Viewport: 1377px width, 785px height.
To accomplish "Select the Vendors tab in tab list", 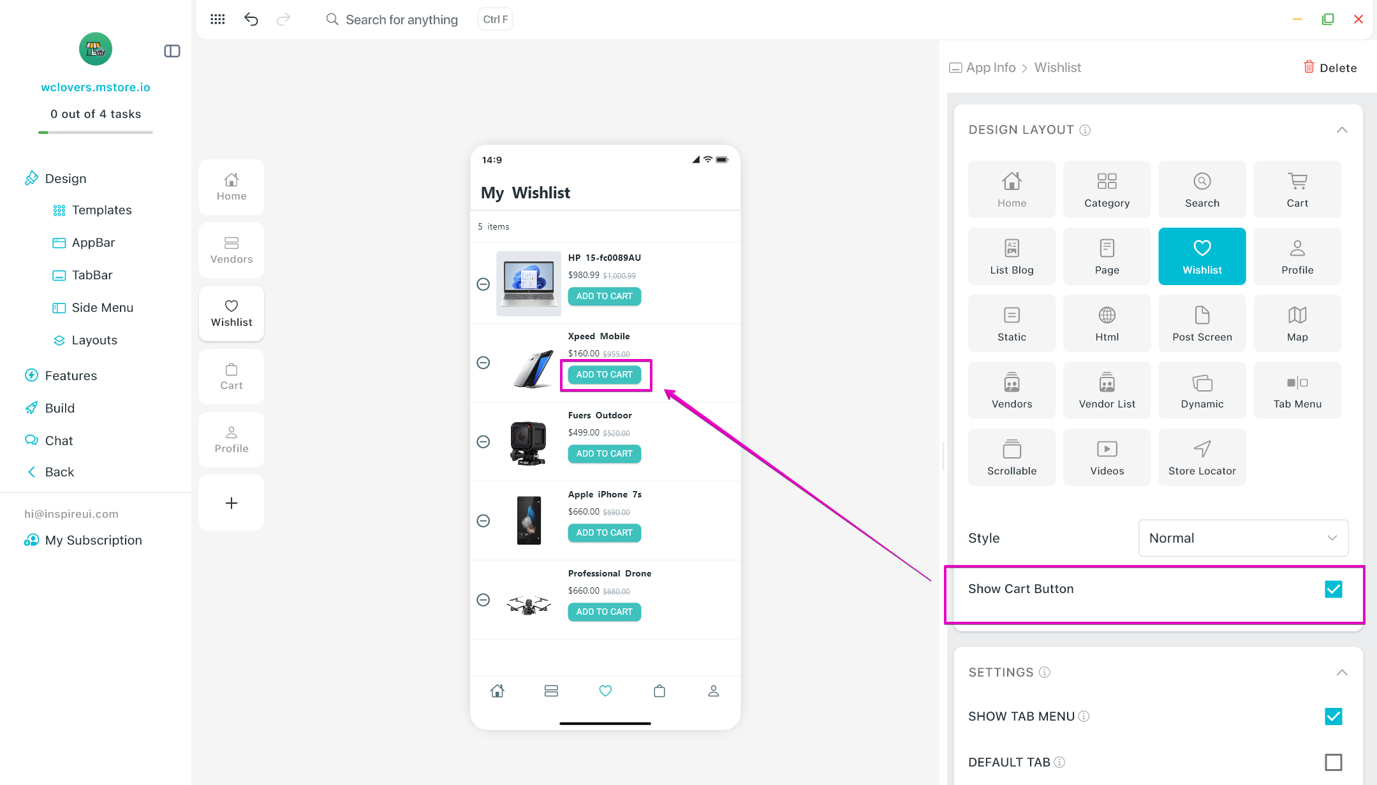I will pyautogui.click(x=232, y=250).
